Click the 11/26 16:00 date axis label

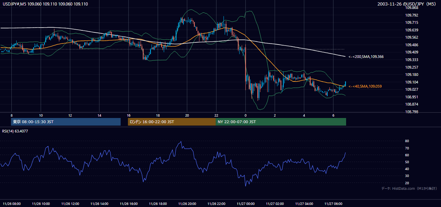129,204
